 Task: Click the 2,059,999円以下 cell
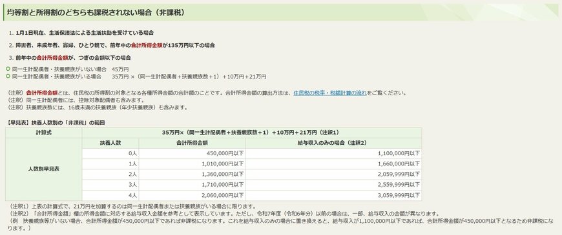coord(333,174)
